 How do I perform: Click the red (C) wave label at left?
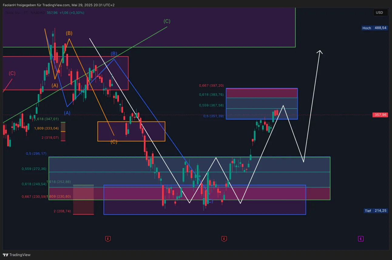tap(12, 73)
